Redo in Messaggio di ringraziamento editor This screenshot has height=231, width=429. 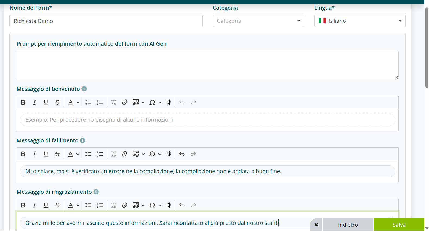click(193, 205)
